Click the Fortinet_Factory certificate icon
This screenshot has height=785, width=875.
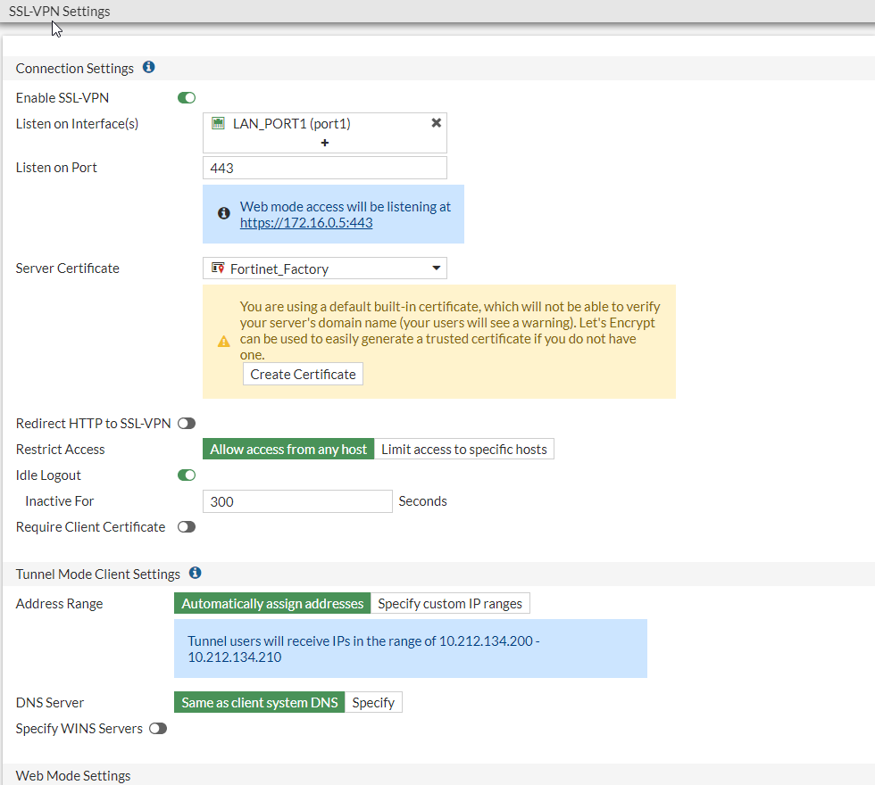(x=218, y=268)
